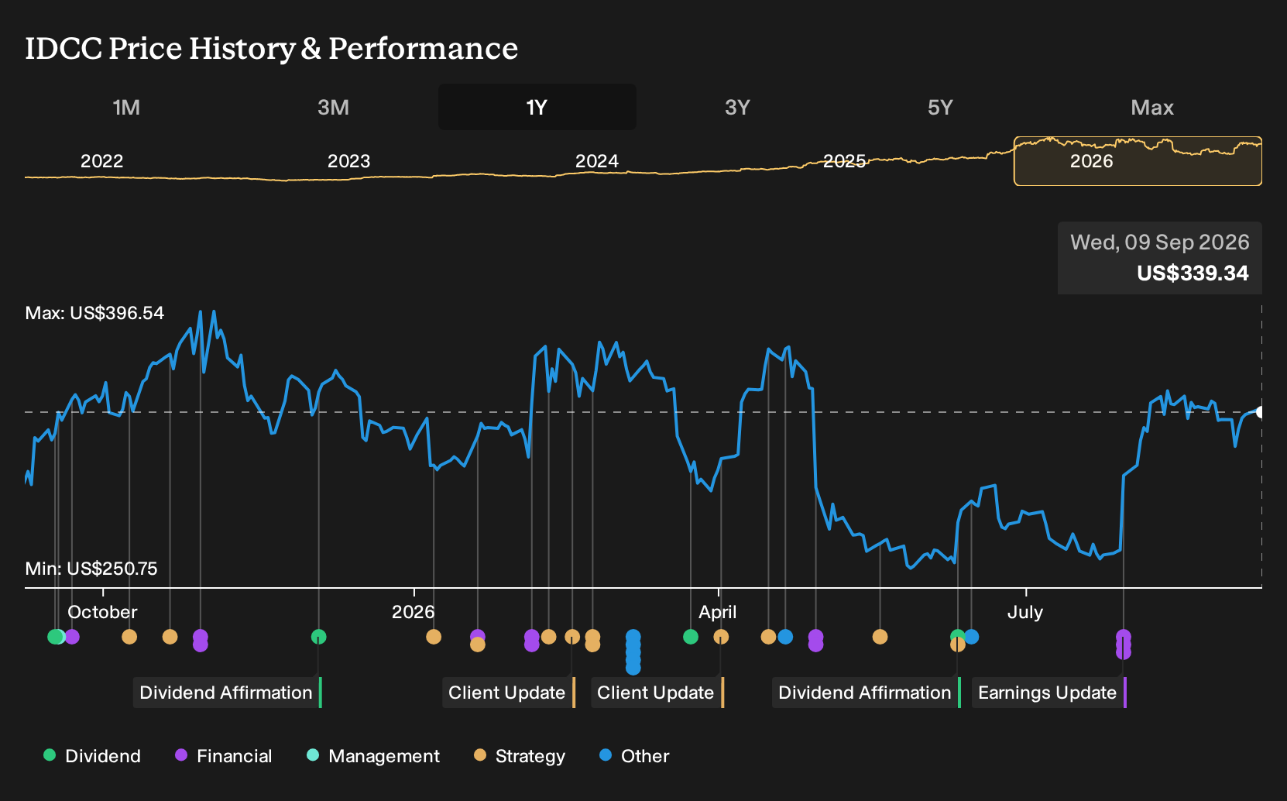
Task: Click the Min: US$250.75 label
Action: (x=91, y=569)
